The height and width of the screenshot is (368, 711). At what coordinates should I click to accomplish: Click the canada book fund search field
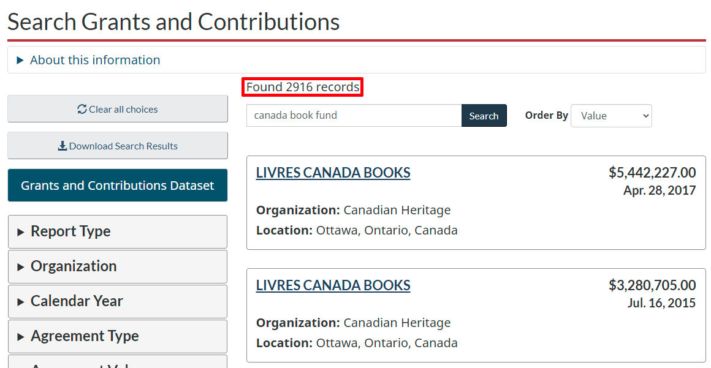pyautogui.click(x=353, y=116)
